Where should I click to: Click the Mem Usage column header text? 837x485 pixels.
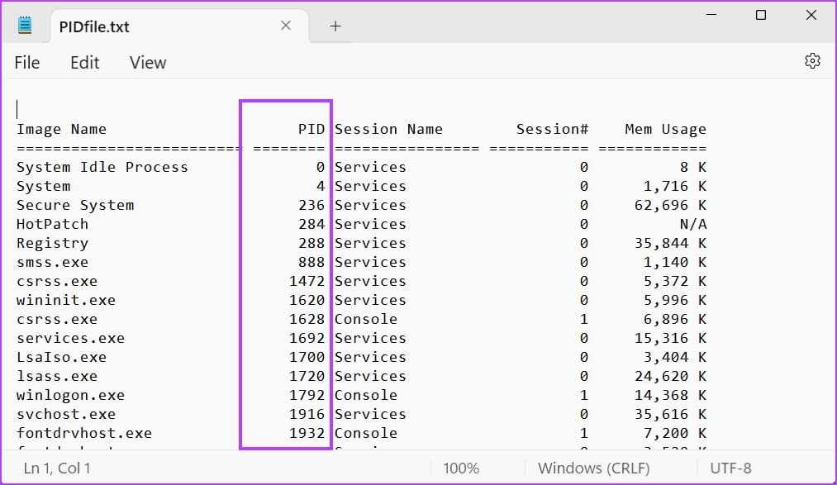(665, 129)
